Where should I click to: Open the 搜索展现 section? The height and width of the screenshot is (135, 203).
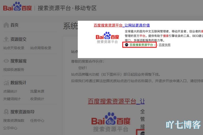18,61
